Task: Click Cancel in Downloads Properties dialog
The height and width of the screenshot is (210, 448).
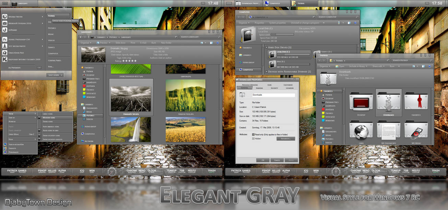Action: click(x=277, y=160)
